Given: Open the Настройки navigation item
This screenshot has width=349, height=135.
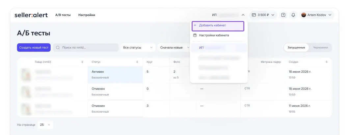Looking at the screenshot, I should (87, 15).
